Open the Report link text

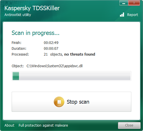click(132, 15)
